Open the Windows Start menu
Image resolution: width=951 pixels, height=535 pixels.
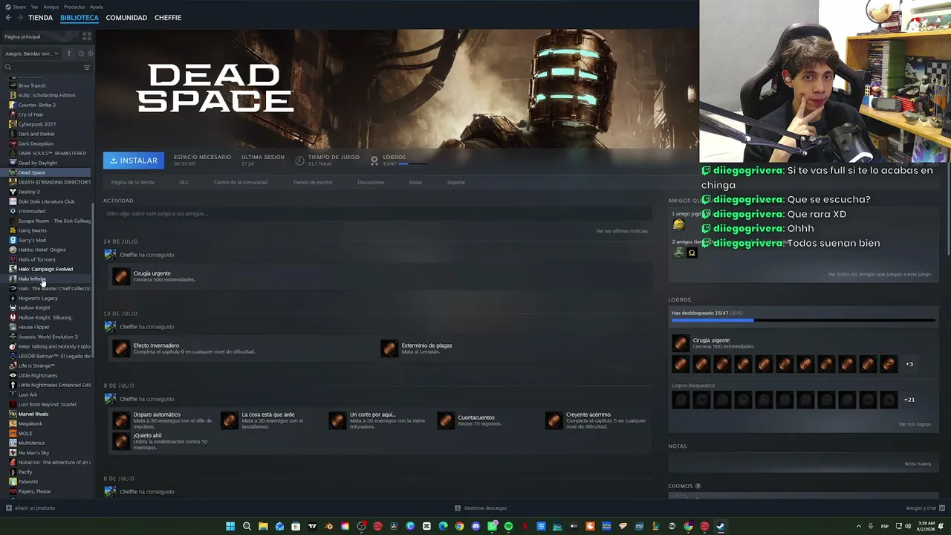tap(230, 527)
